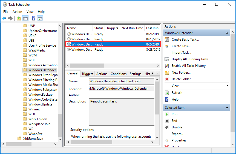Collapse the Windows Defender actions section

(227, 33)
